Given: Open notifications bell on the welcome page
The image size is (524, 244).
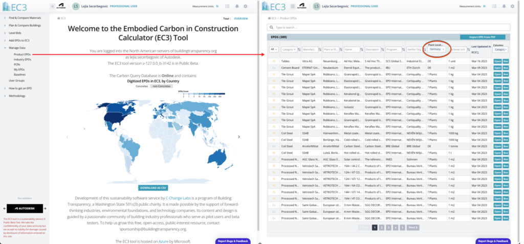Looking at the screenshot, I should click(237, 6).
